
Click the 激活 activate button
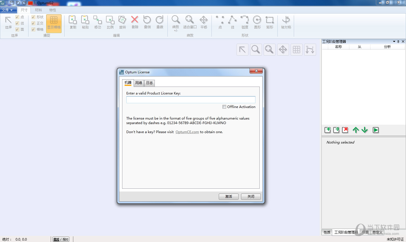coord(229,197)
